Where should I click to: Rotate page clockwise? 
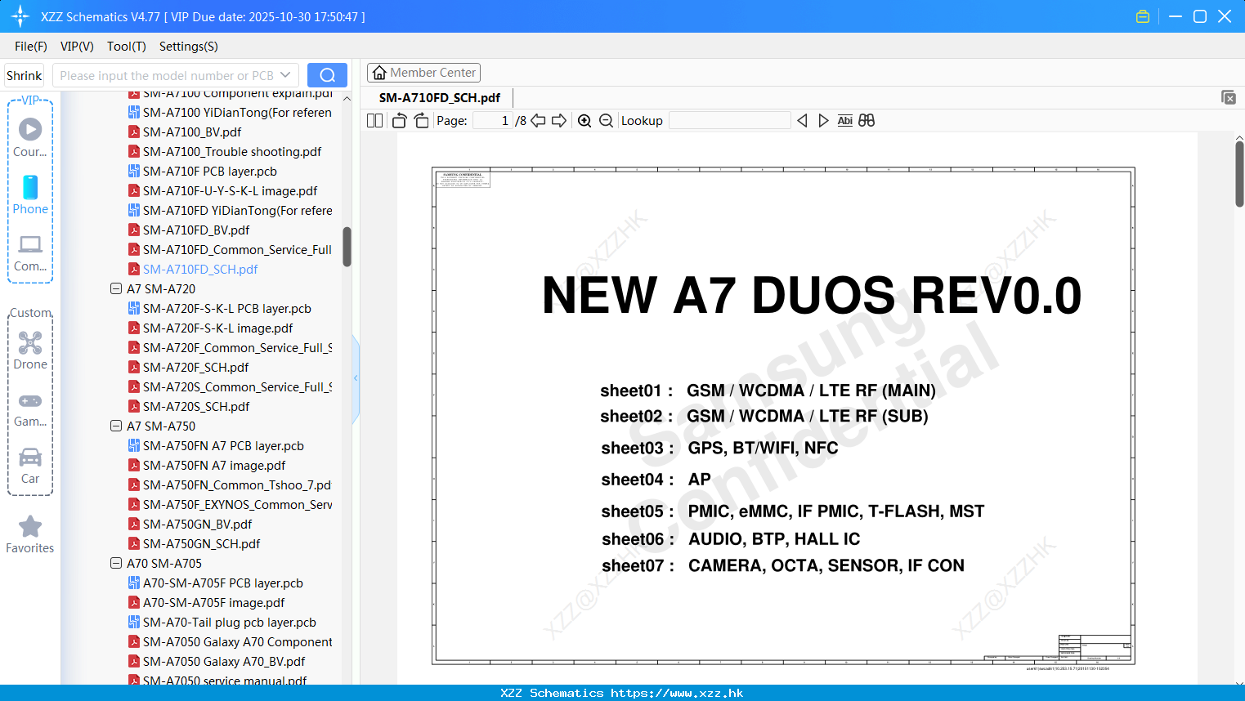421,121
